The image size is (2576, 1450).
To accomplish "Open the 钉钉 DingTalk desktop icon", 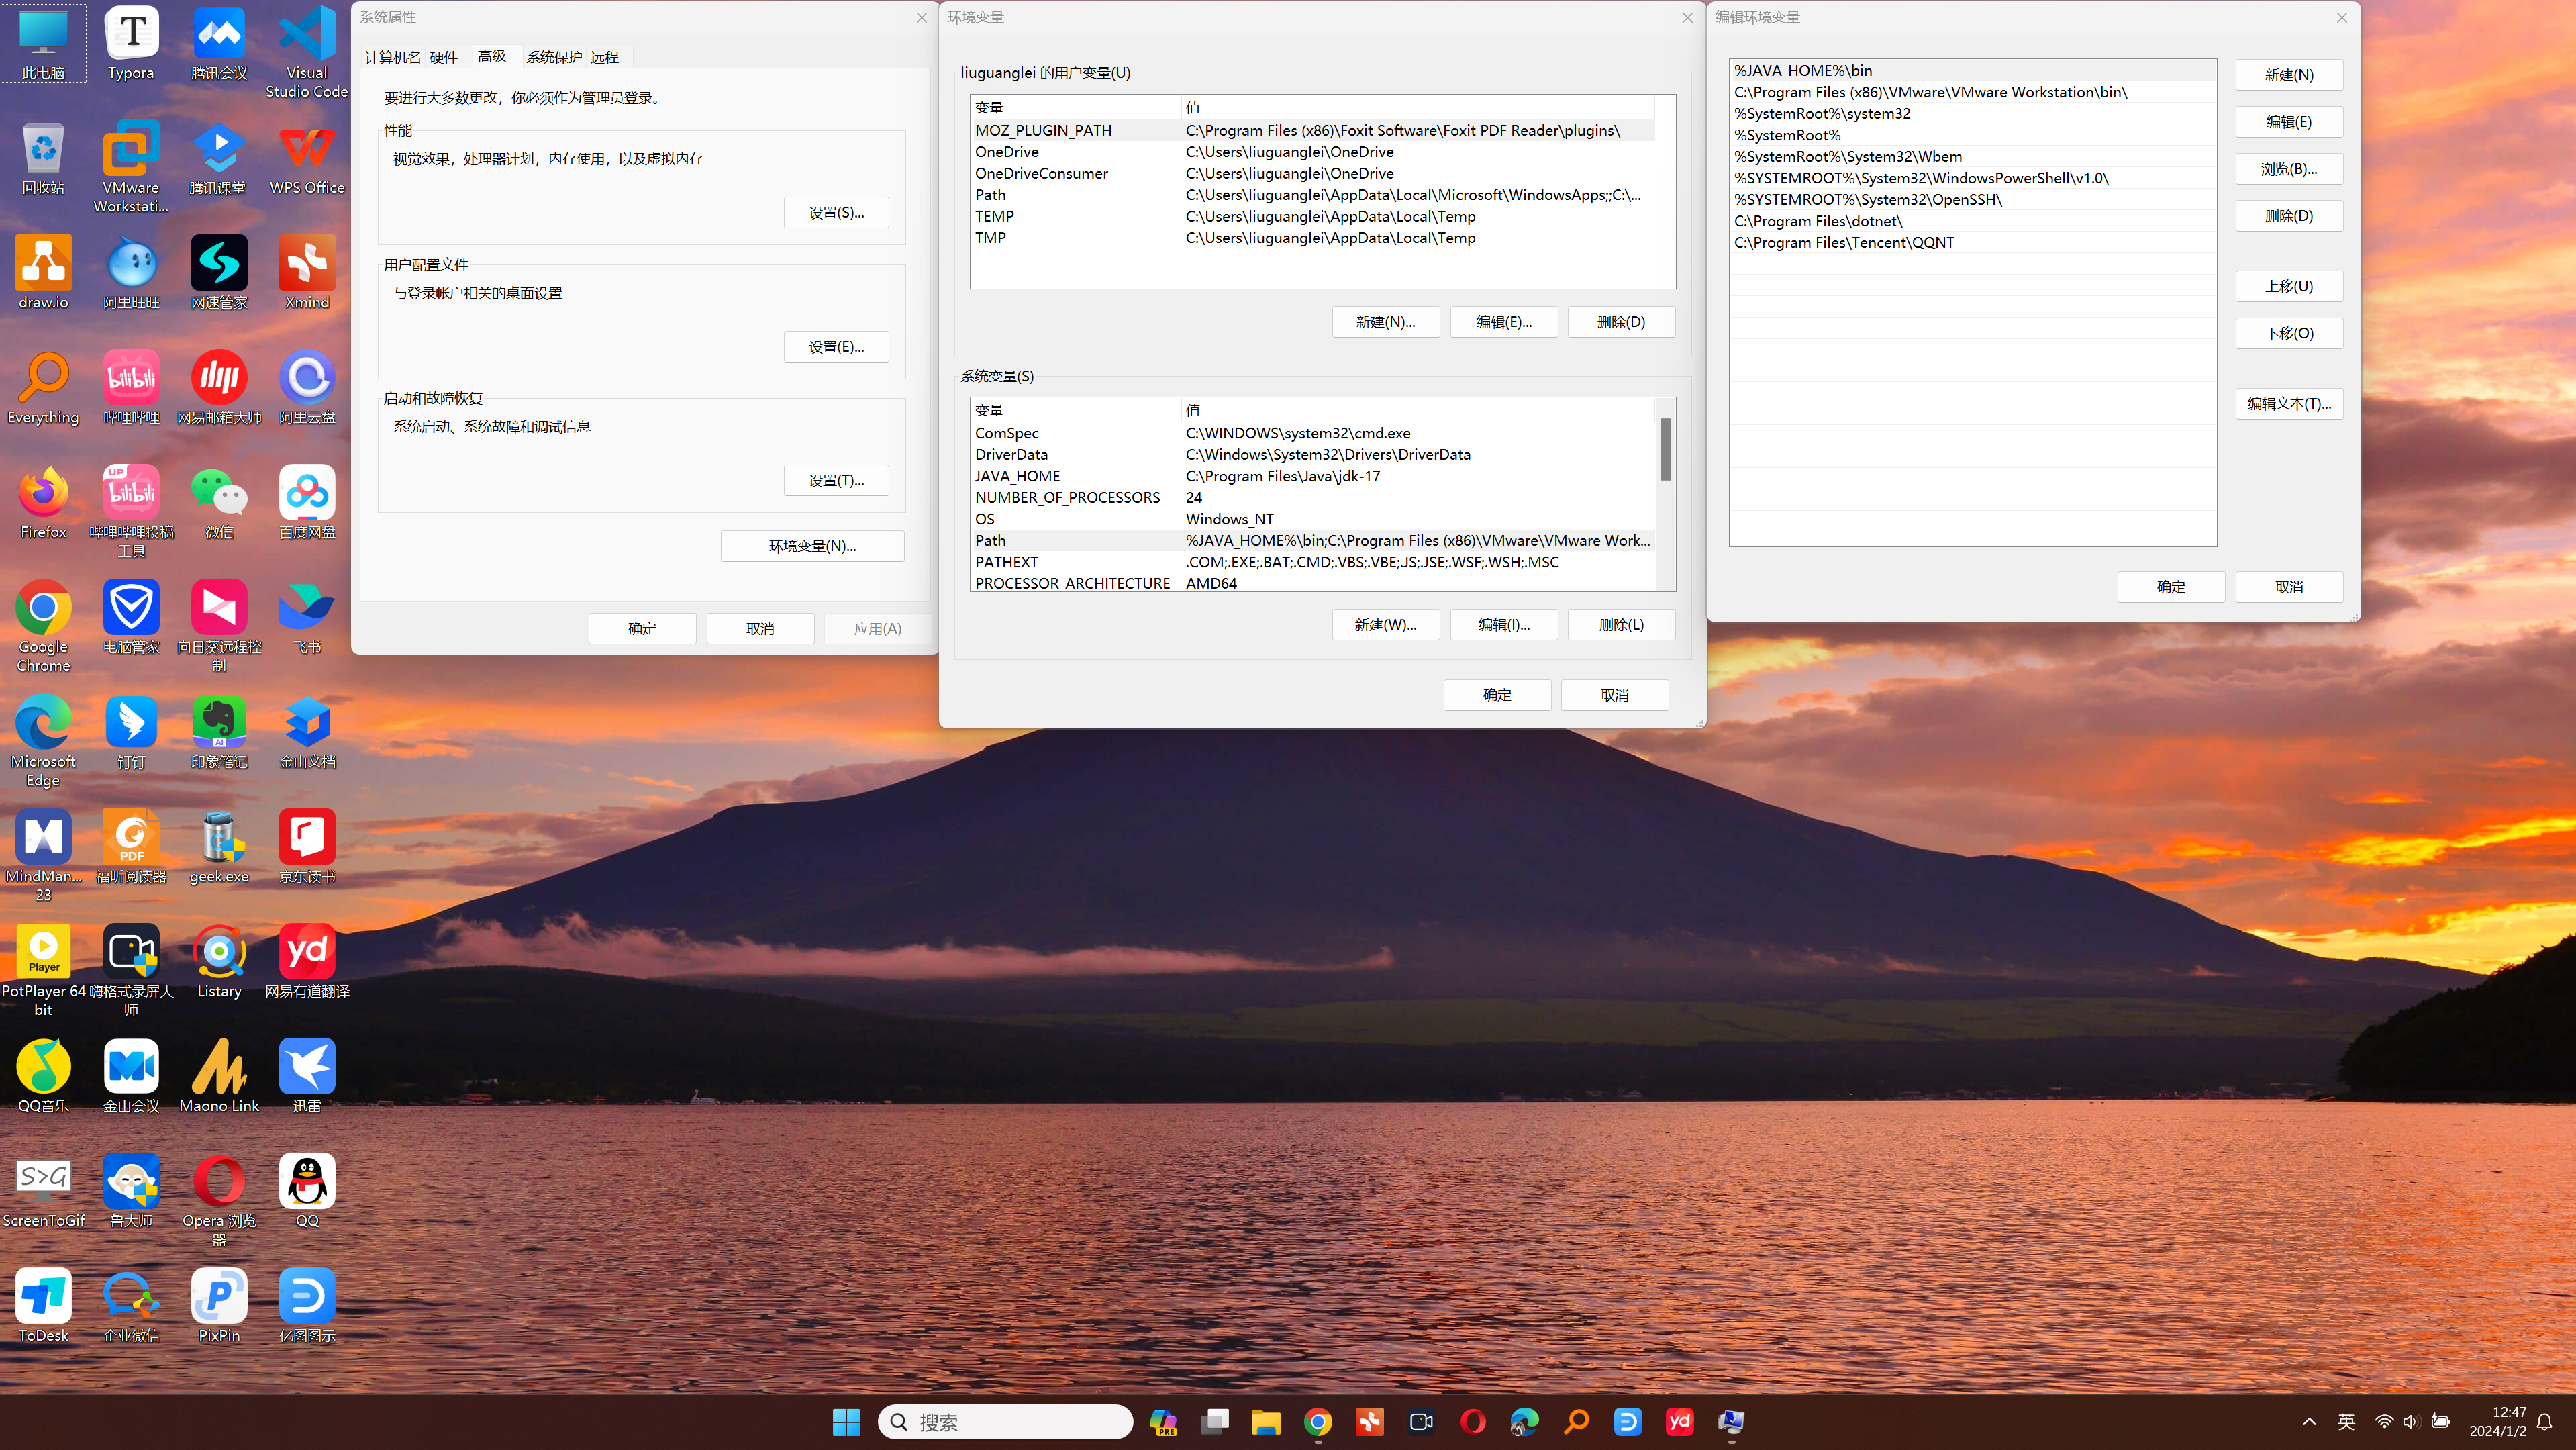I will [x=131, y=733].
